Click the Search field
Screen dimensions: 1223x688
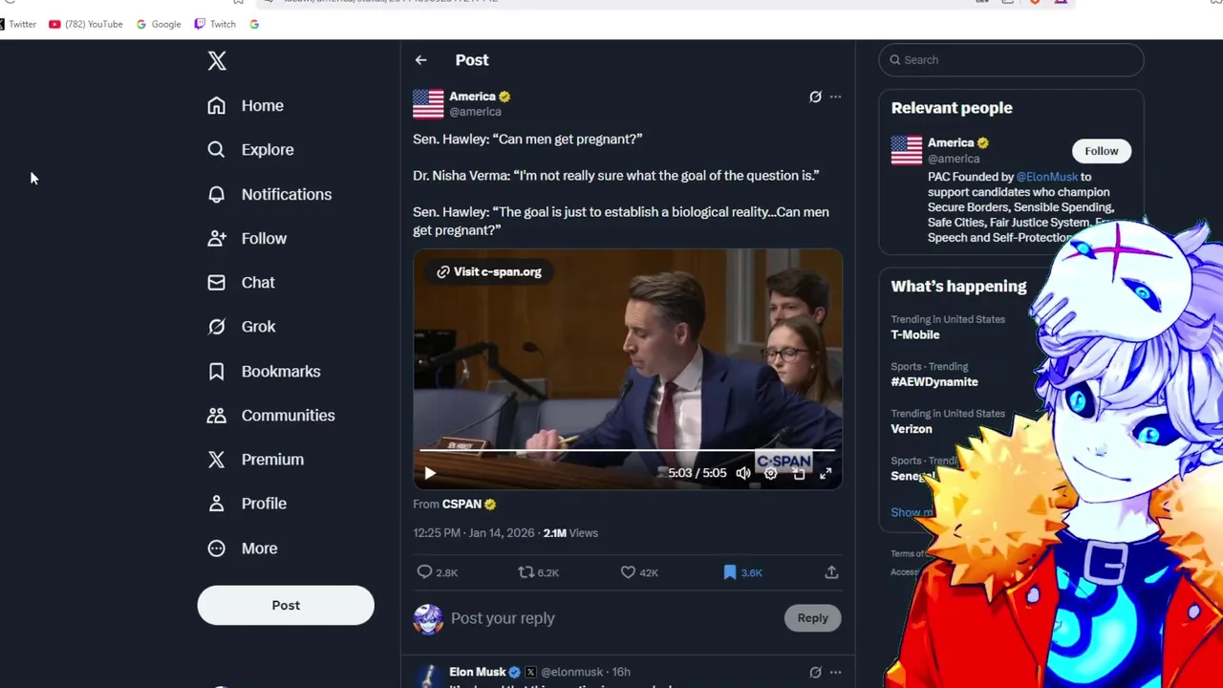1011,60
